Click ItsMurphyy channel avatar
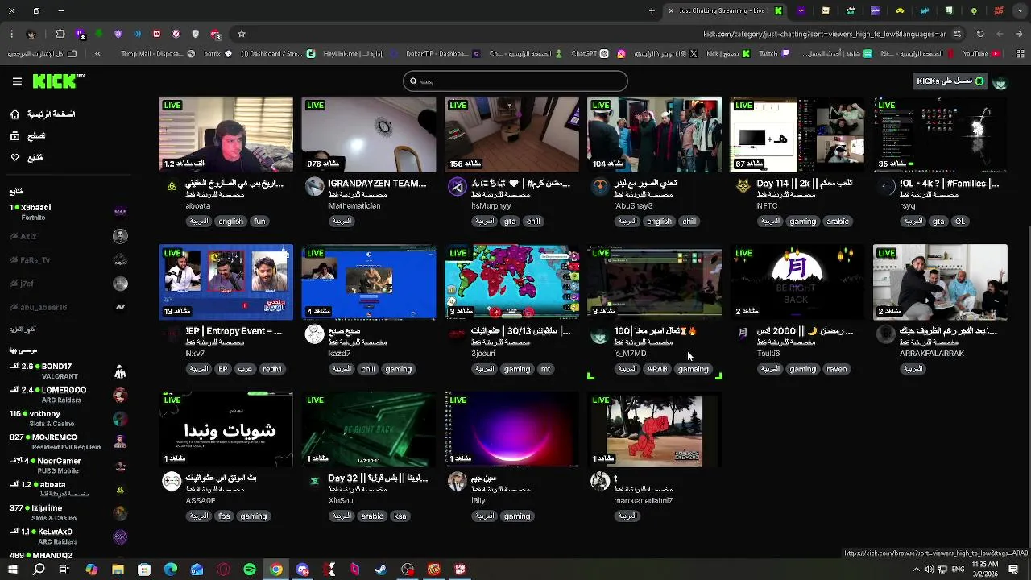Screen dimensions: 1031x580 coord(457,187)
